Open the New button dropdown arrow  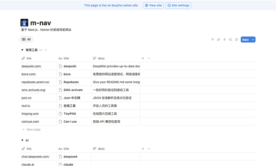(253, 40)
